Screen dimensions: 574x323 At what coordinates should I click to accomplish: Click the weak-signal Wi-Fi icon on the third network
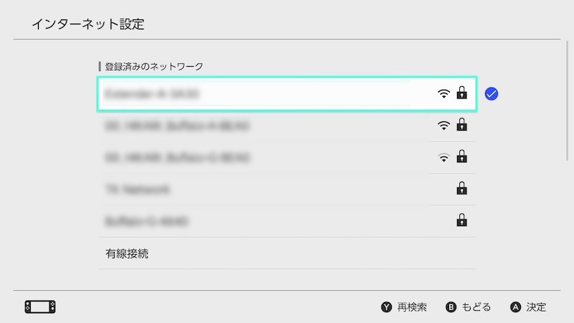(x=444, y=157)
